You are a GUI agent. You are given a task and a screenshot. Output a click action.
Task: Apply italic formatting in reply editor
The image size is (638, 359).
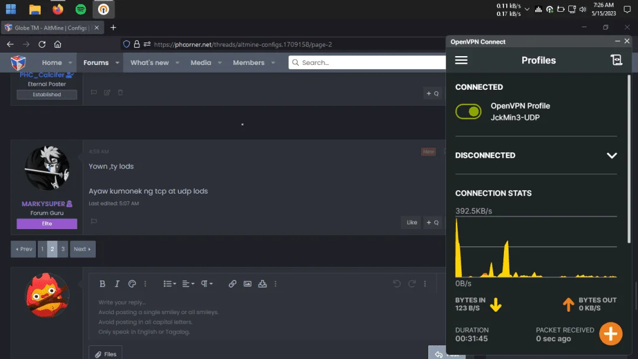117,284
